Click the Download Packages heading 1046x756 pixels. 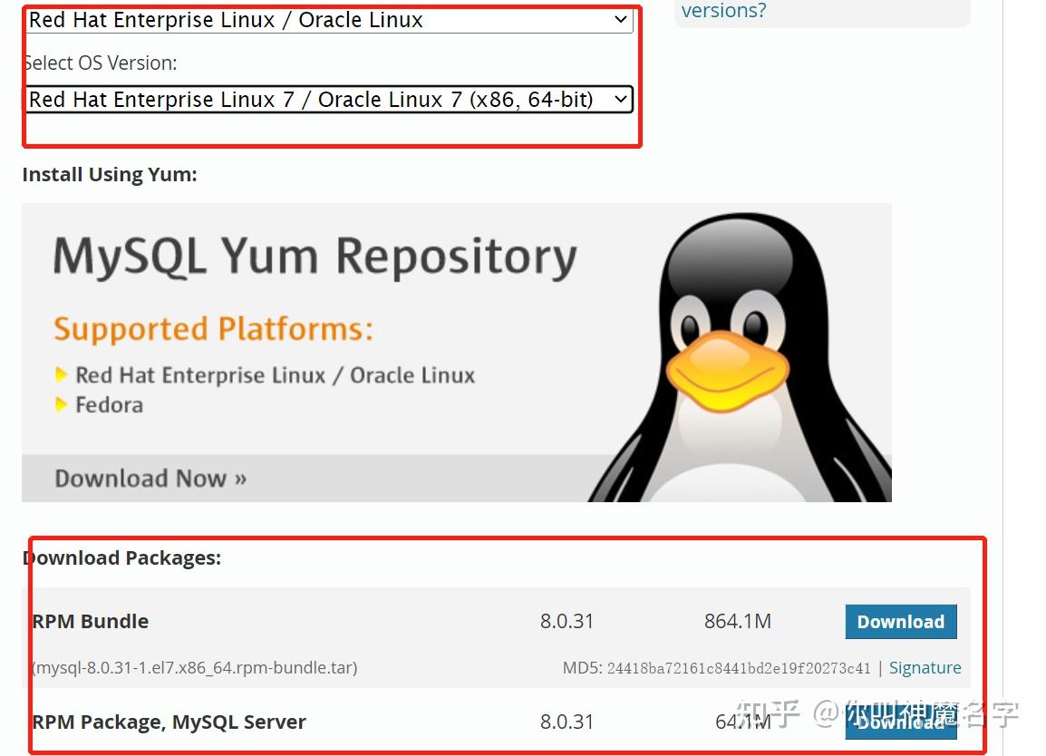pyautogui.click(x=121, y=557)
